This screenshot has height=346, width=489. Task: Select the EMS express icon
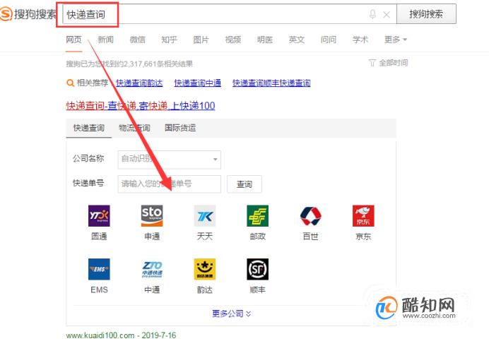(99, 269)
